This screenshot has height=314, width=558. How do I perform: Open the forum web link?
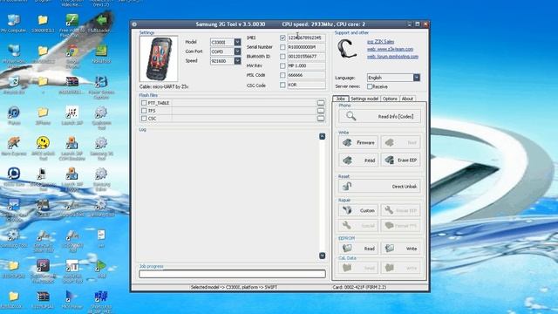(x=392, y=57)
